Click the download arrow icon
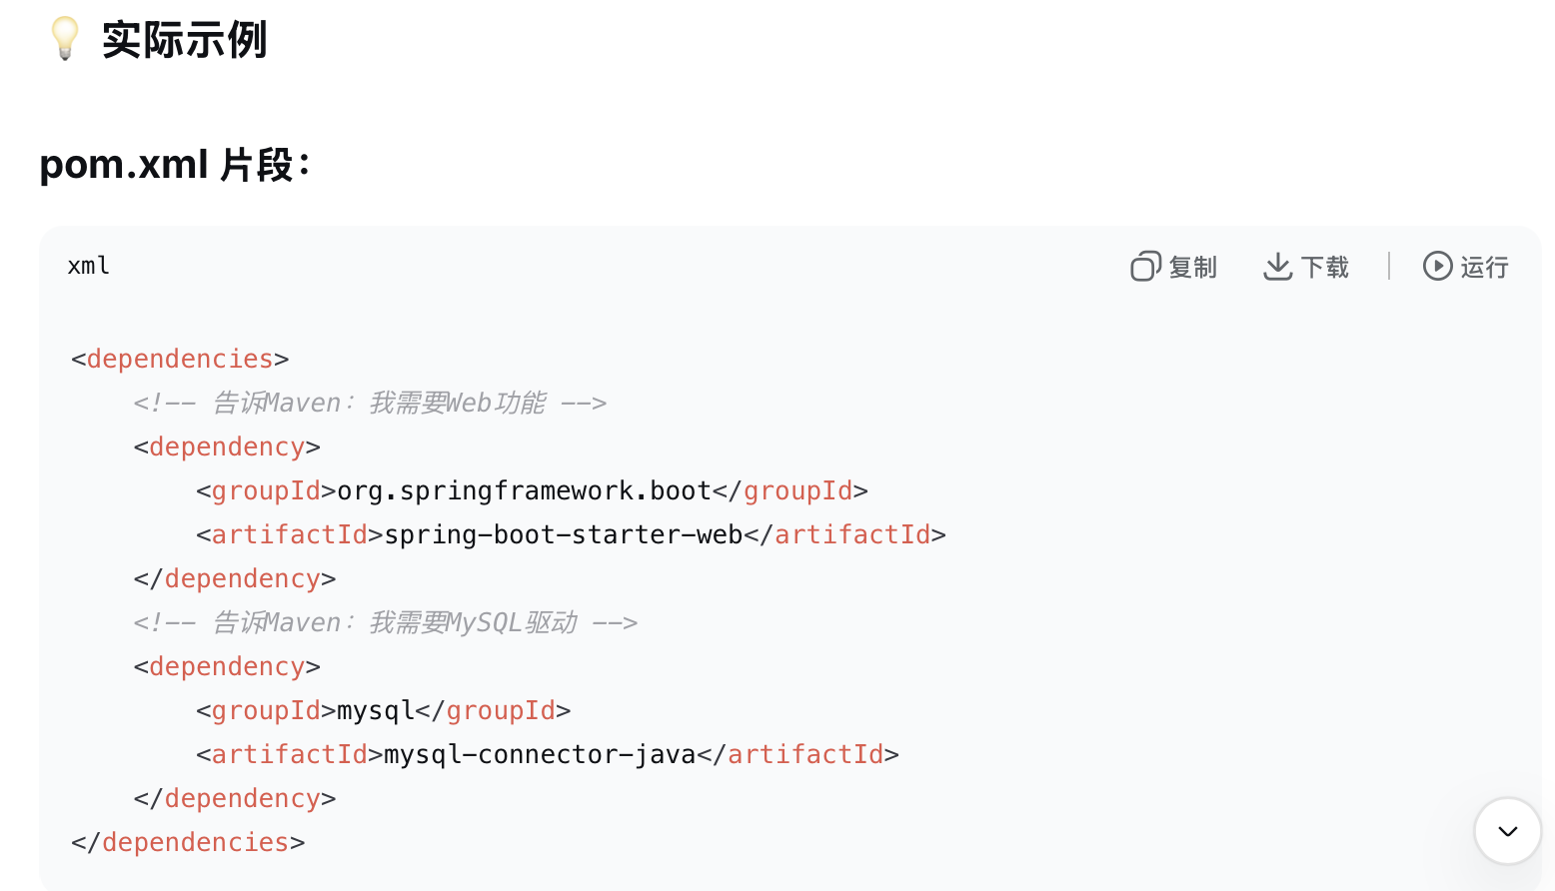 pos(1277,267)
